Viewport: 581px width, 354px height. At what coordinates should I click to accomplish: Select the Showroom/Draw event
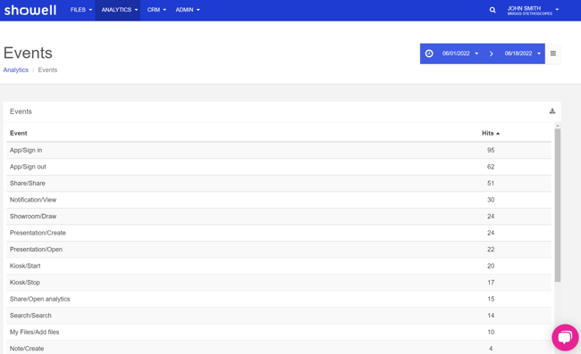point(279,216)
